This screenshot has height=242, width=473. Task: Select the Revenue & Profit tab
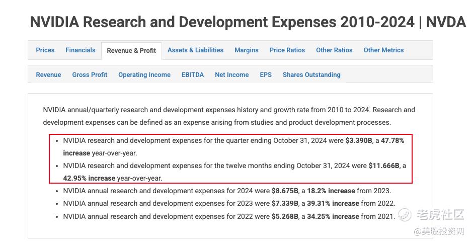(131, 51)
